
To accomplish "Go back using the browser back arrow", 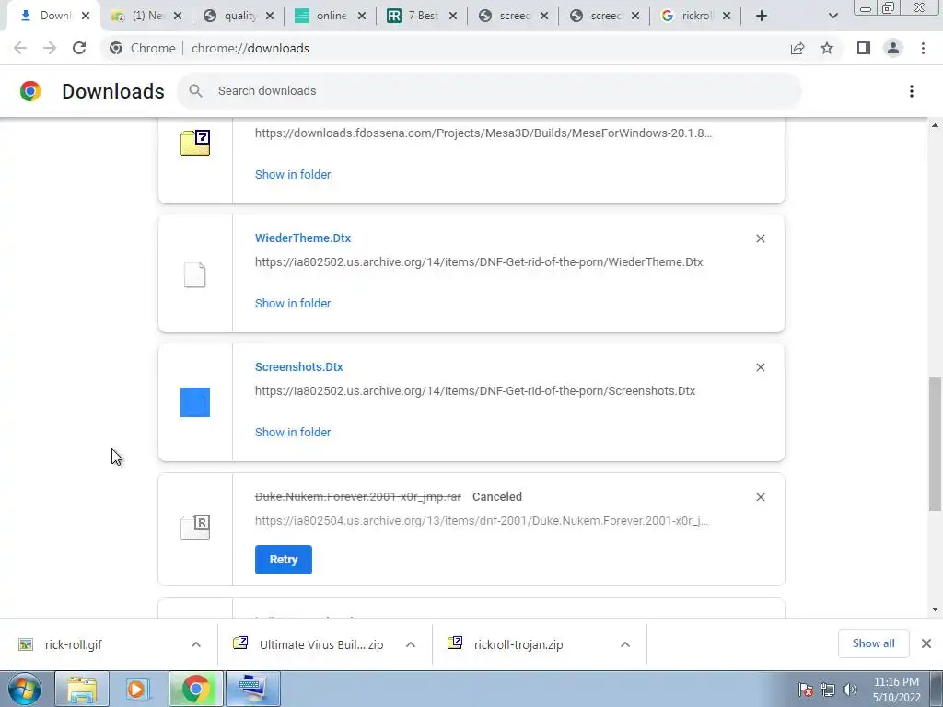I will click(20, 48).
